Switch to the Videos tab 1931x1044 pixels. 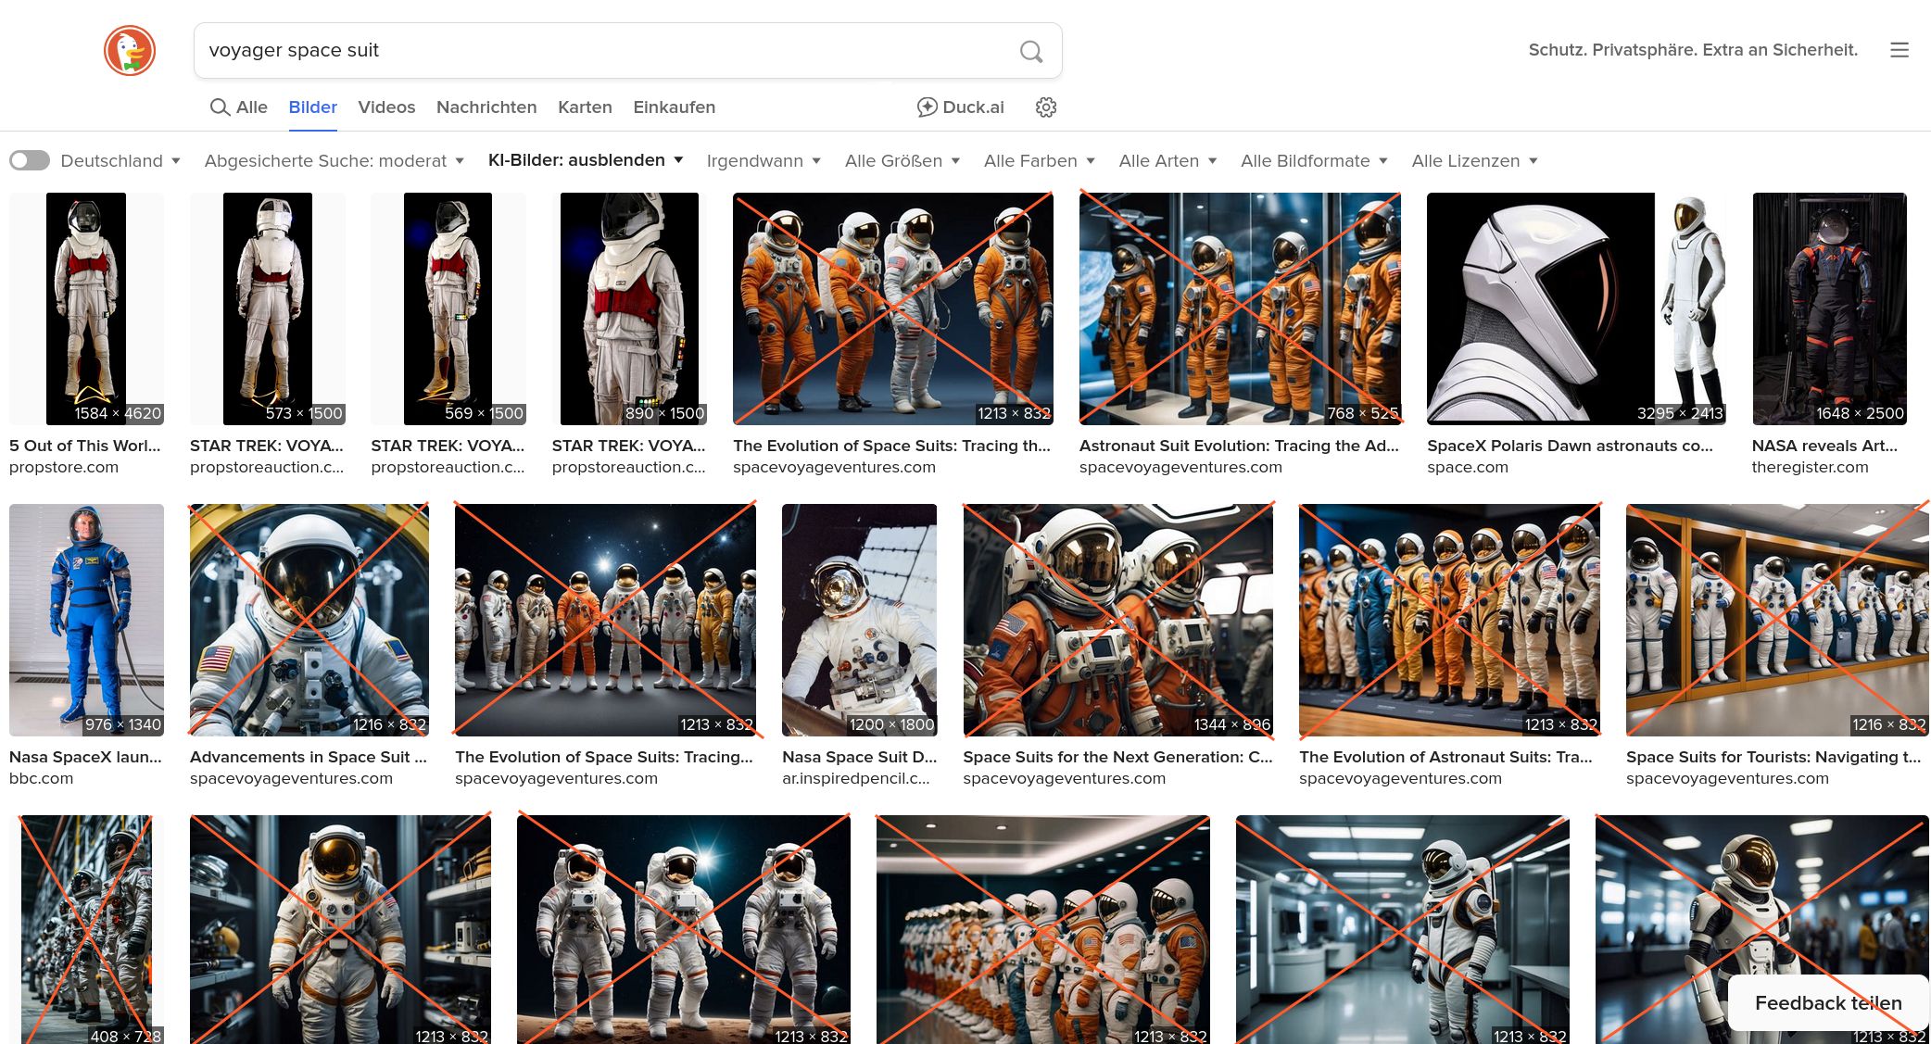click(x=386, y=107)
